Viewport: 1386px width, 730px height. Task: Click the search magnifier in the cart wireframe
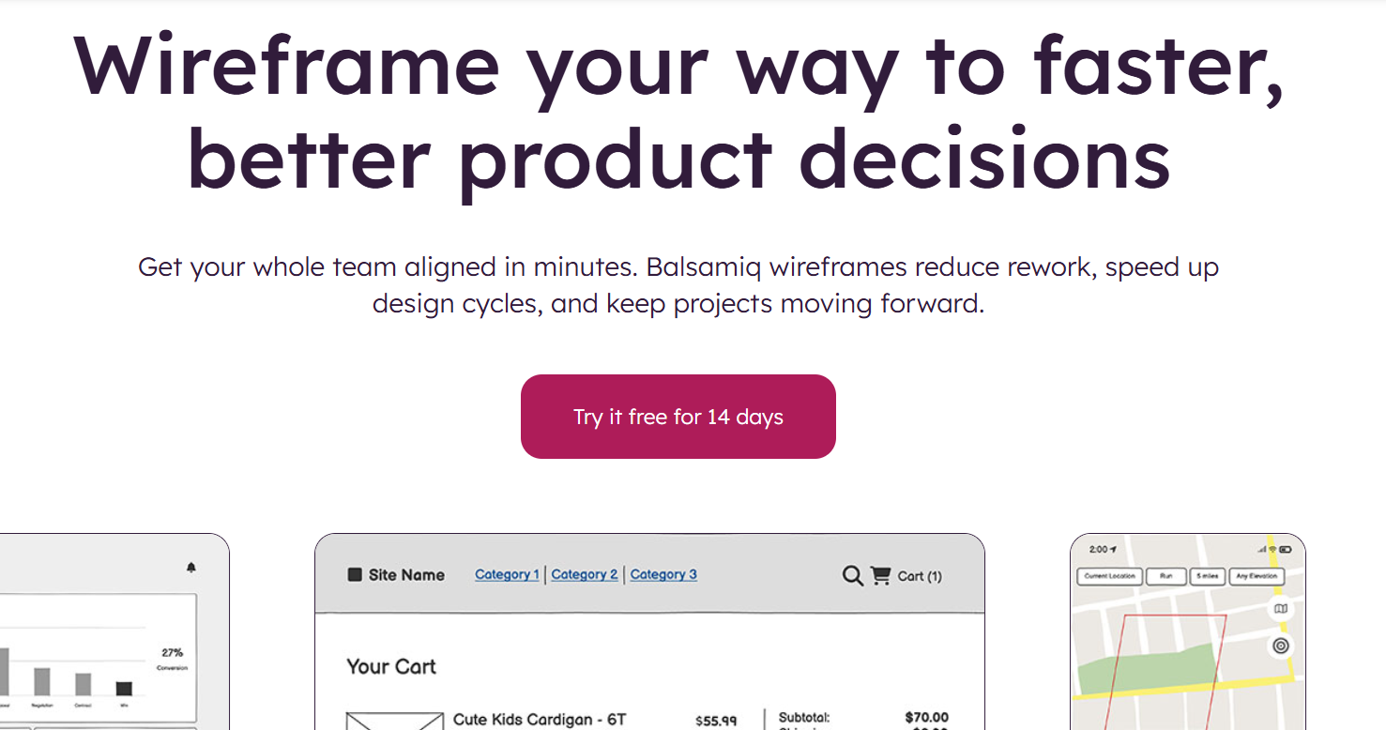(x=852, y=576)
